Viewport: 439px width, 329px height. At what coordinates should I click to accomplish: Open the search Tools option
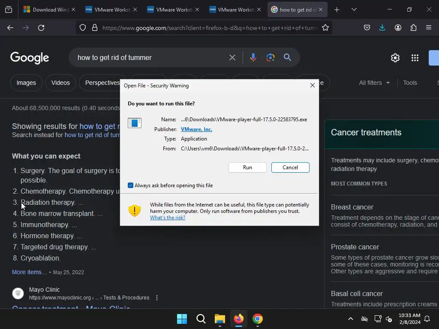point(410,83)
